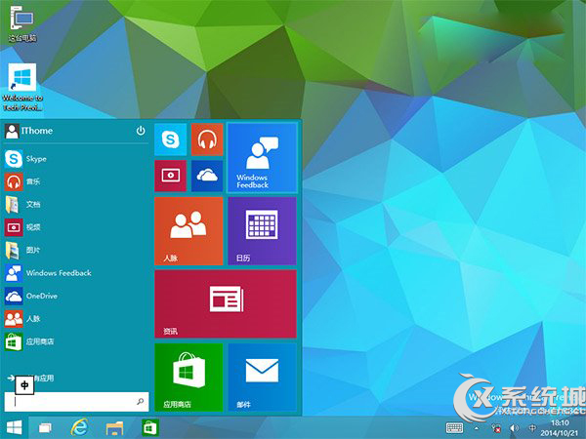Screen dimensions: 586x439
Task: Launch Skype from the app list
Action: [x=75, y=159]
